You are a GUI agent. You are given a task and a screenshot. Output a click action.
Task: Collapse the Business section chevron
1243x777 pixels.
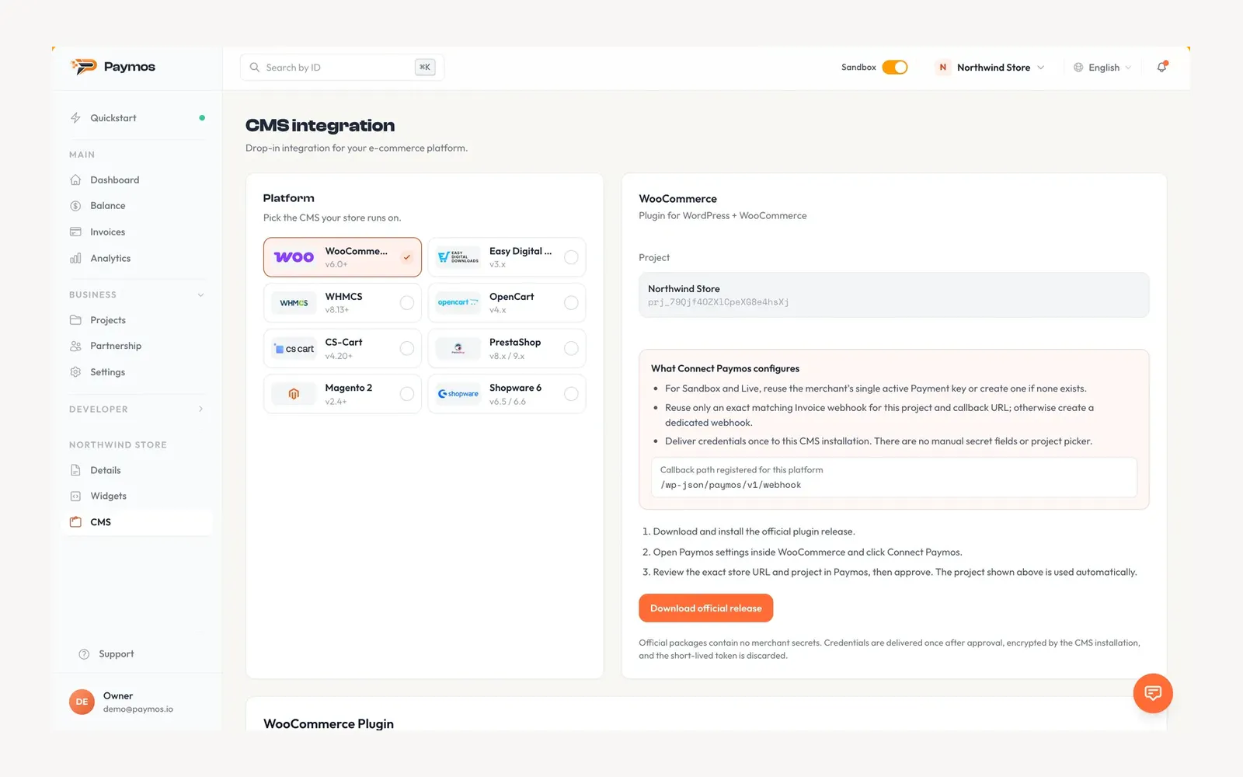(200, 295)
